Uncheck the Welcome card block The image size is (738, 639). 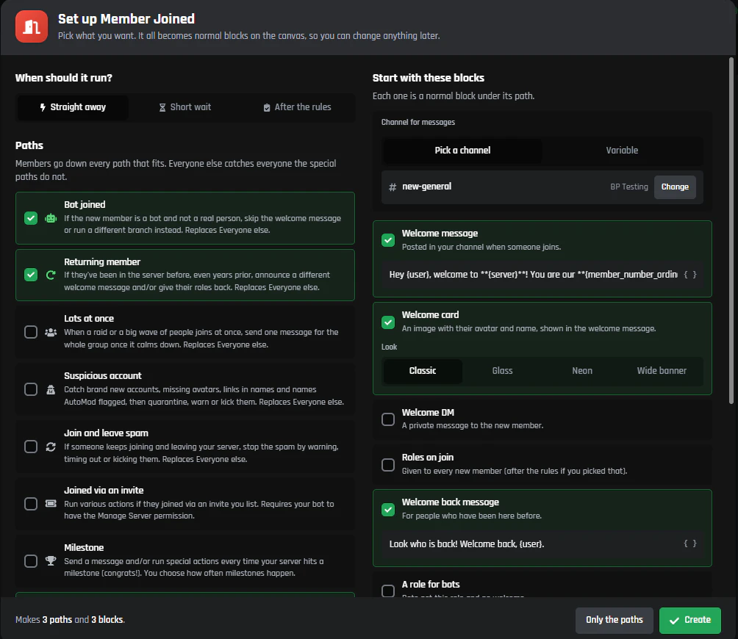click(388, 322)
